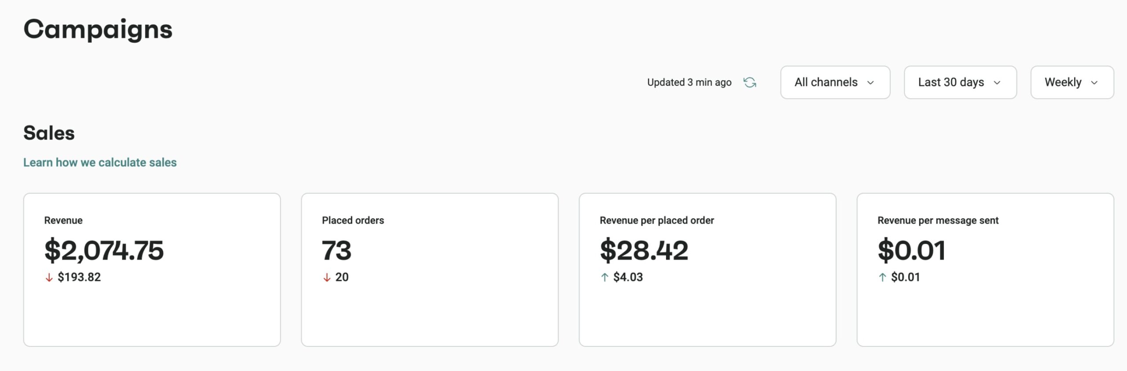Open the Weekly interval dropdown
Image resolution: width=1127 pixels, height=371 pixels.
(1072, 82)
